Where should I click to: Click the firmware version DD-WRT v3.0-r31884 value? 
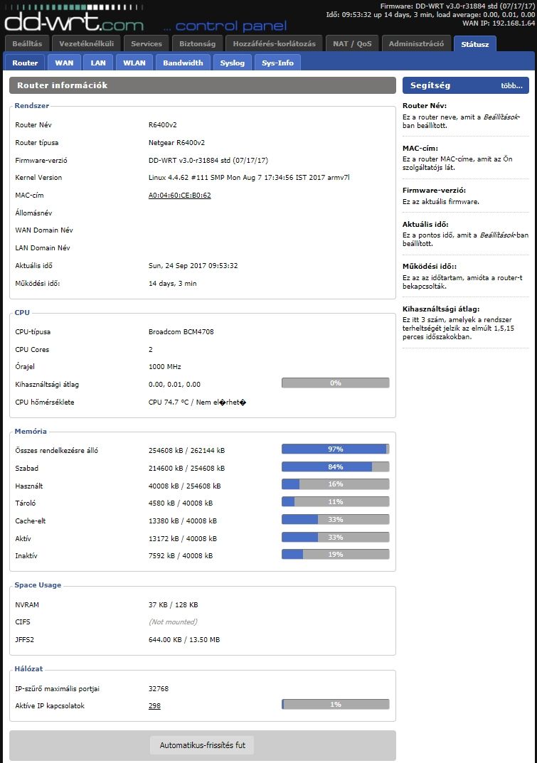(208, 160)
